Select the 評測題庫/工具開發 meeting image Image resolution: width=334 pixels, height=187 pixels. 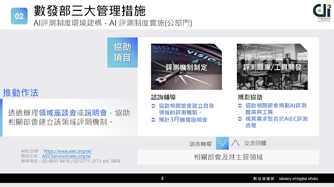(x=272, y=66)
